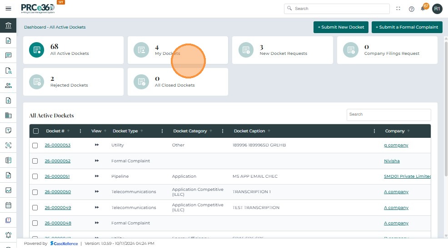Tick the checkbox for docket 26-0000051
The image size is (448, 248).
coord(35,176)
